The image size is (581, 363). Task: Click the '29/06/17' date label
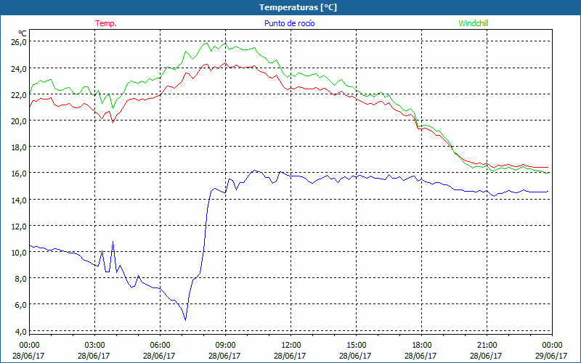click(551, 356)
